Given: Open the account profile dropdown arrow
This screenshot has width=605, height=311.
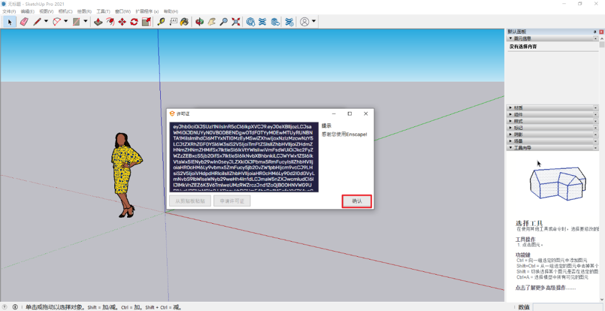Looking at the screenshot, I should (x=314, y=22).
